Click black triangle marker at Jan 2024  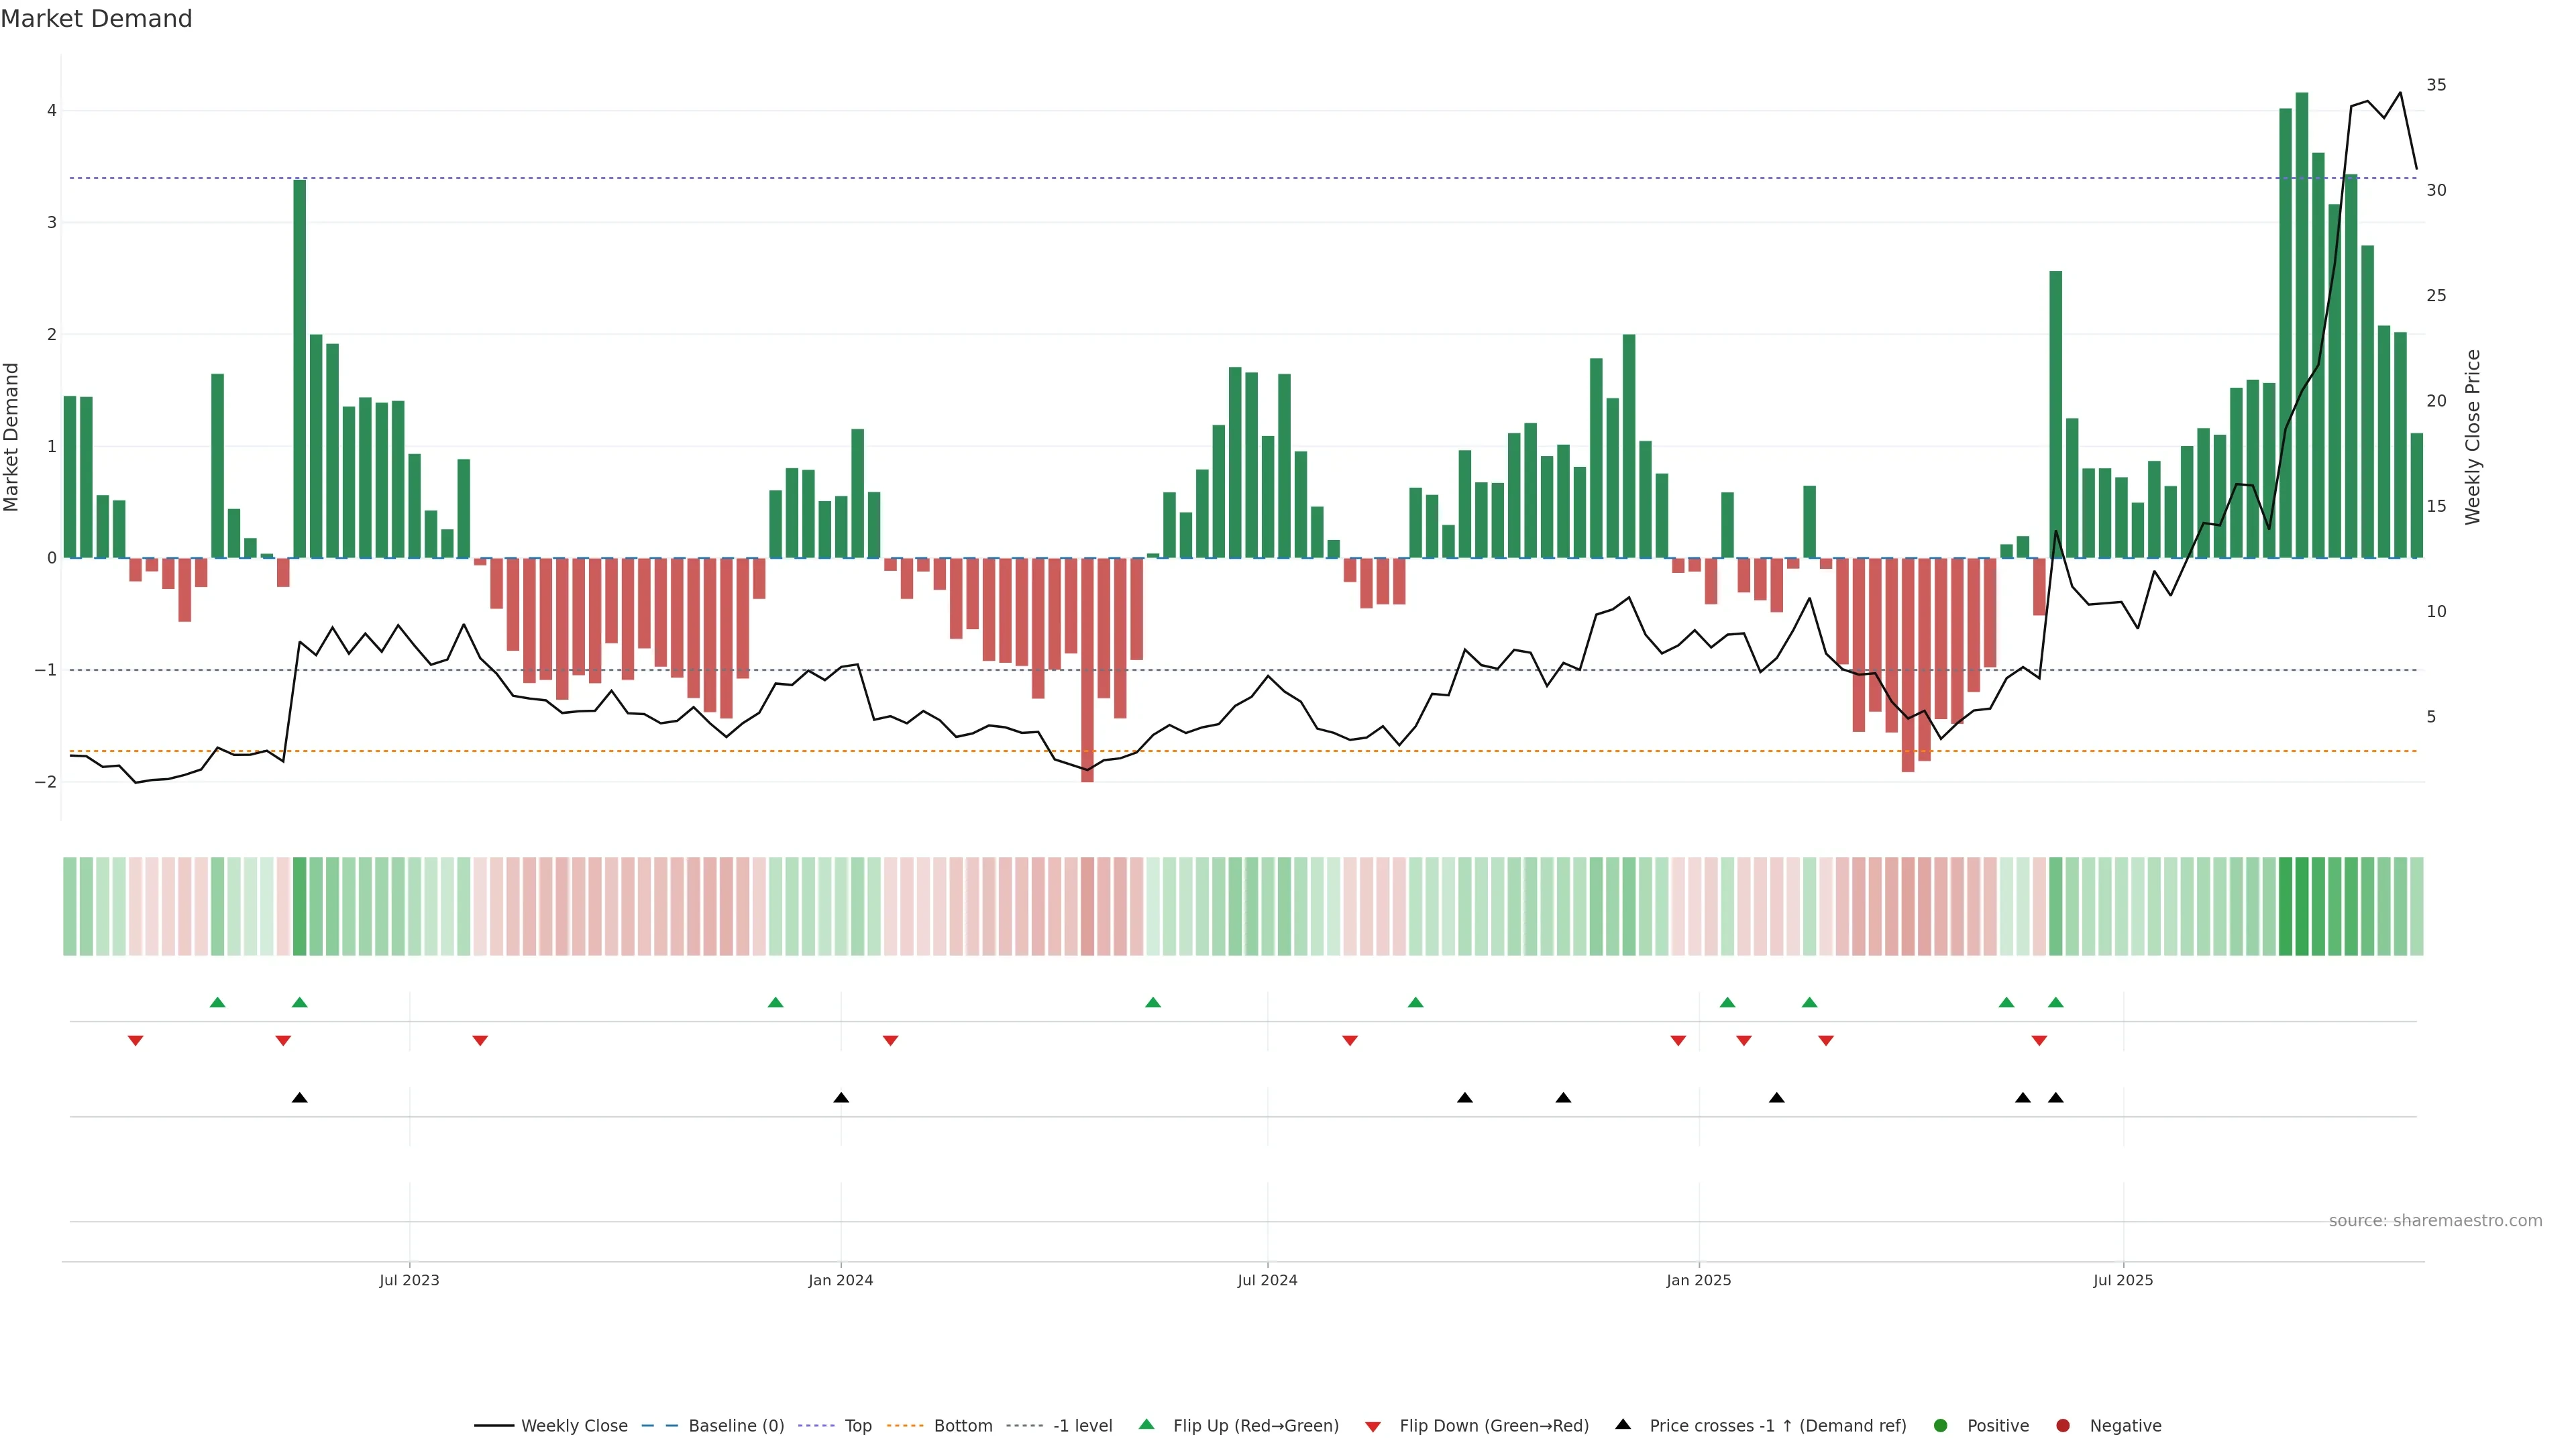[x=841, y=1098]
